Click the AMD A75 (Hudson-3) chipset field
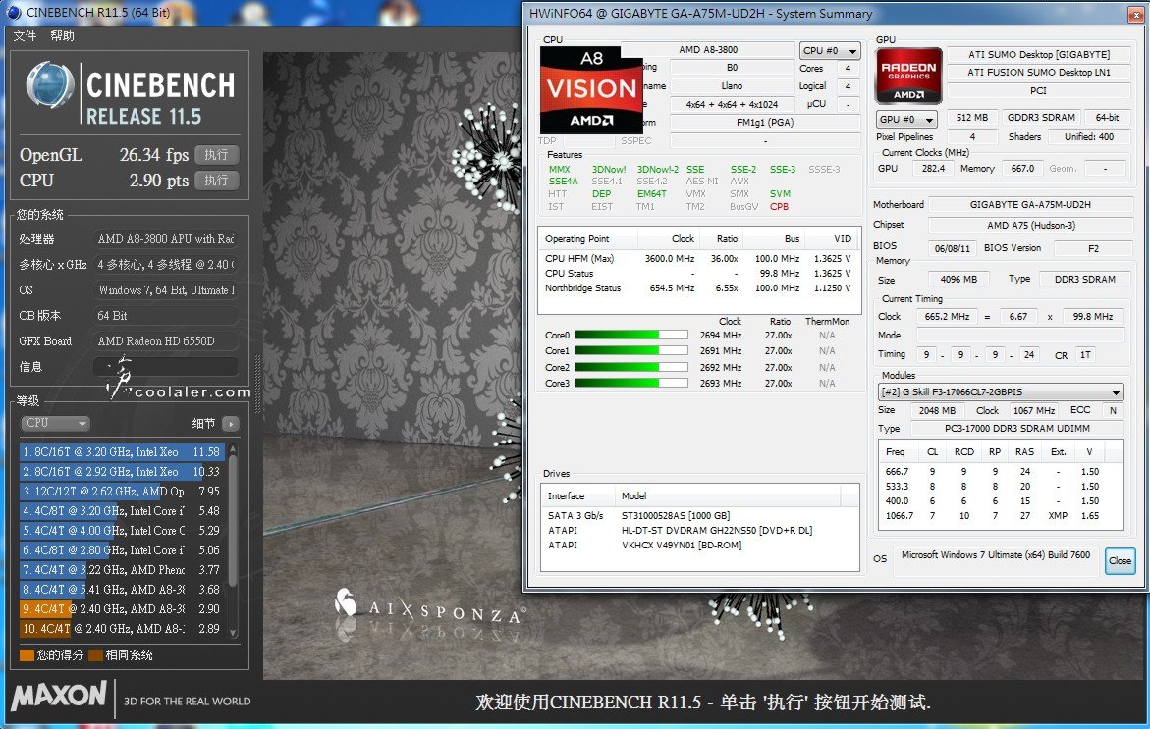The height and width of the screenshot is (729, 1150). [1030, 225]
